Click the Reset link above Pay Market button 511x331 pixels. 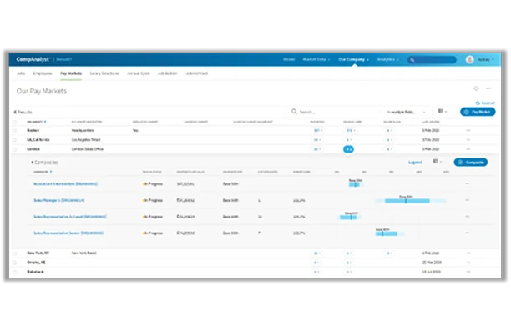coord(485,103)
